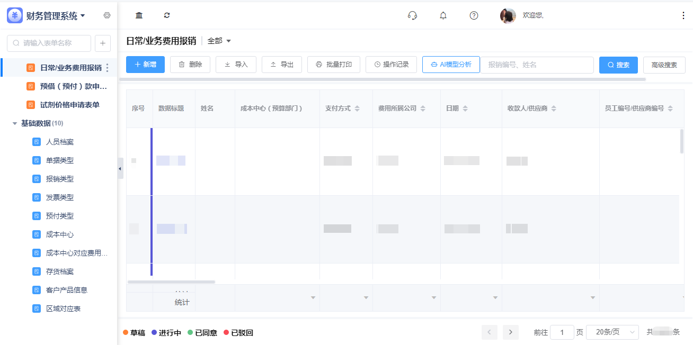This screenshot has height=345, width=693.
Task: Open the 全部 view filter dropdown
Action: pyautogui.click(x=219, y=41)
